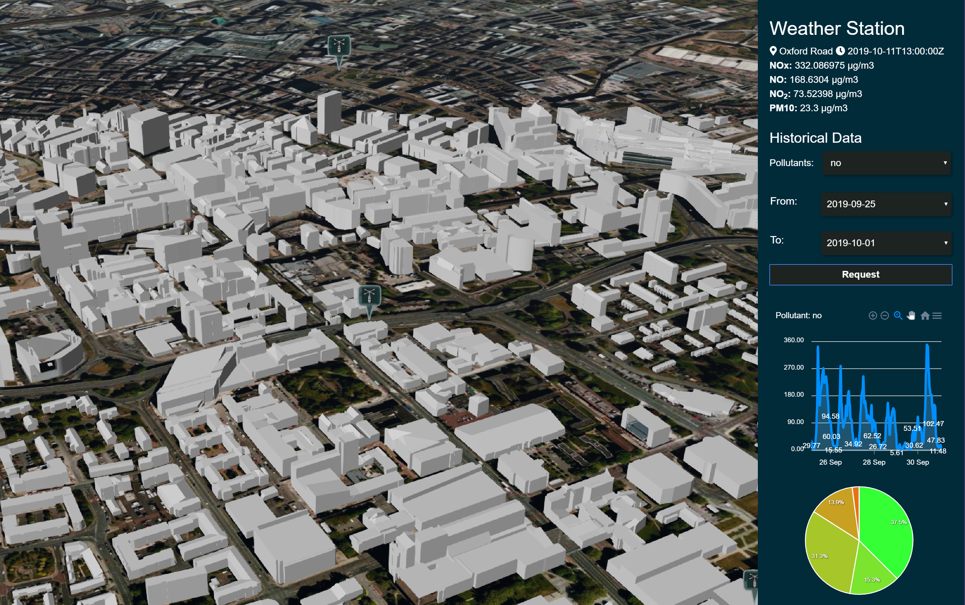Open the To date dropdown 2019-10-01
This screenshot has height=605, width=965.
point(886,243)
